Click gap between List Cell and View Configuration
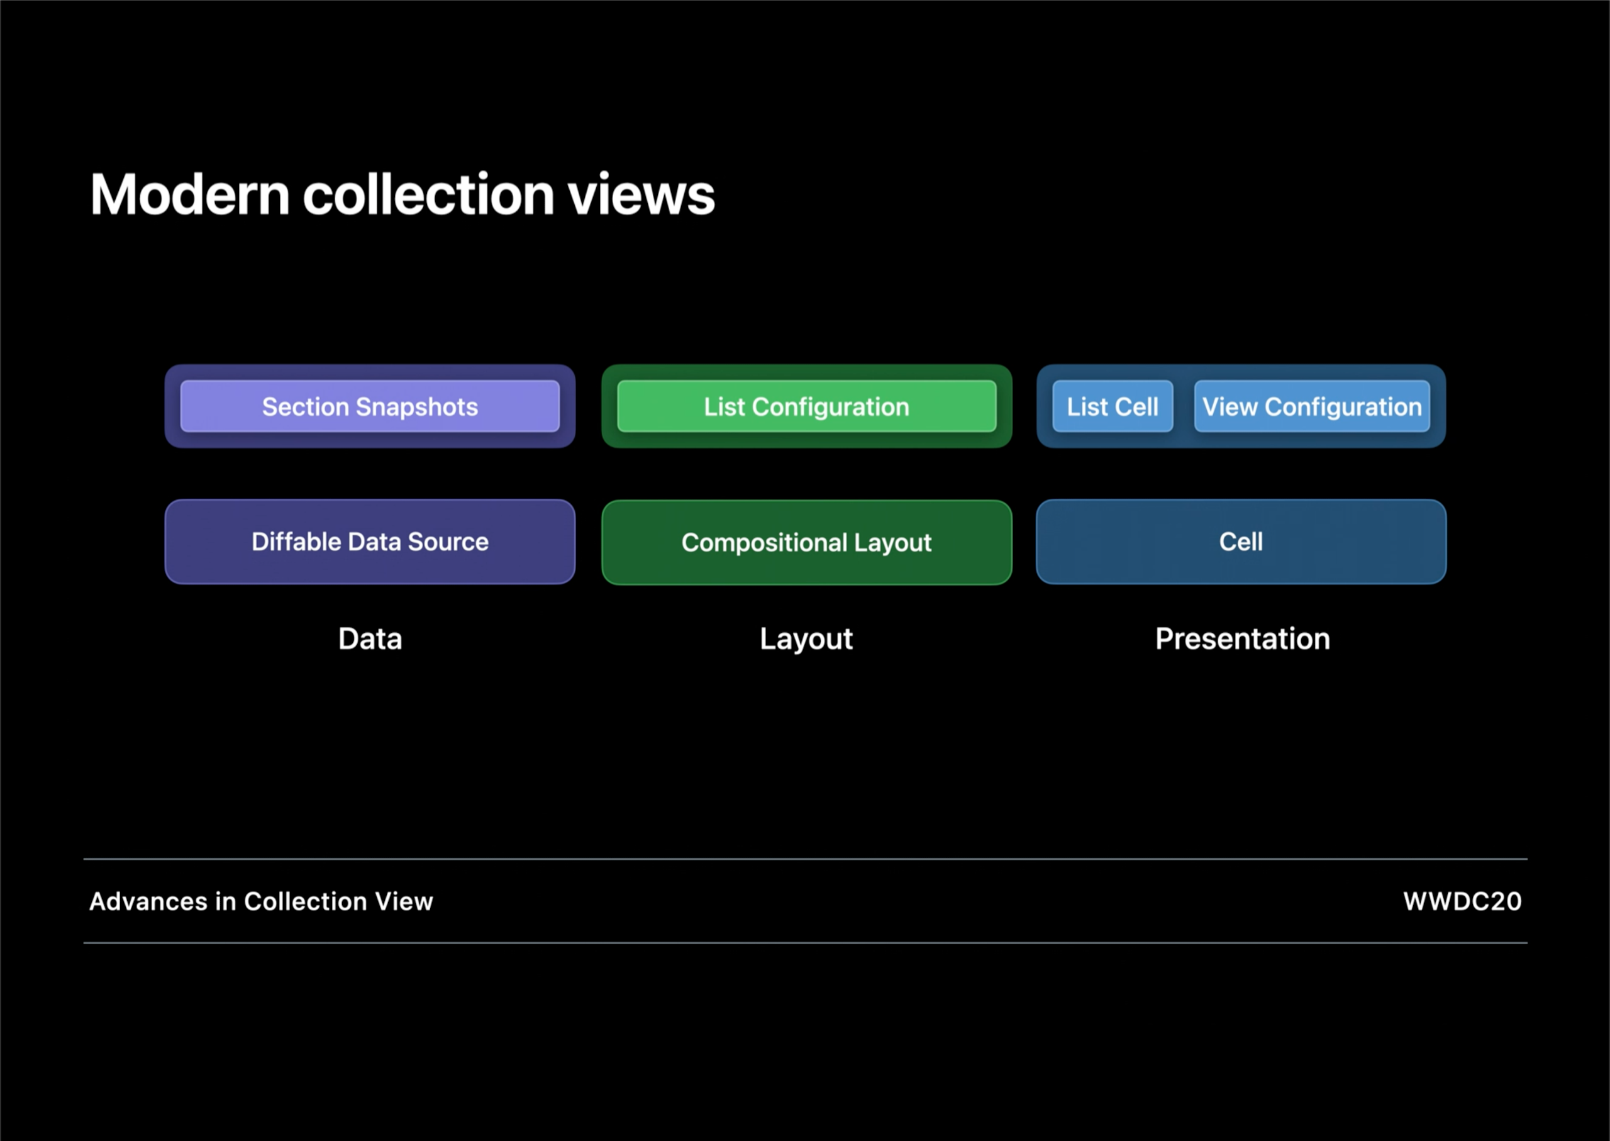The width and height of the screenshot is (1610, 1141). 1184,406
